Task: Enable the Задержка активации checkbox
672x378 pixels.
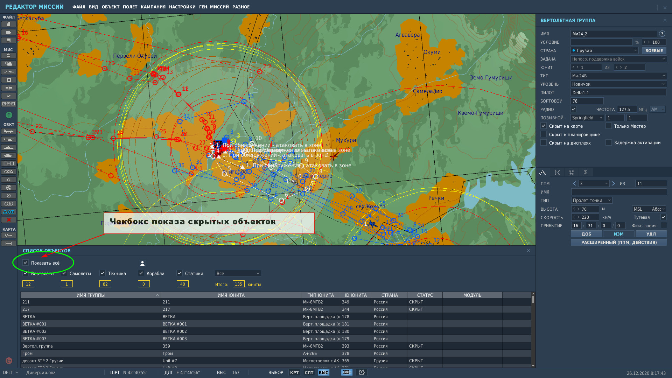Action: (x=609, y=142)
